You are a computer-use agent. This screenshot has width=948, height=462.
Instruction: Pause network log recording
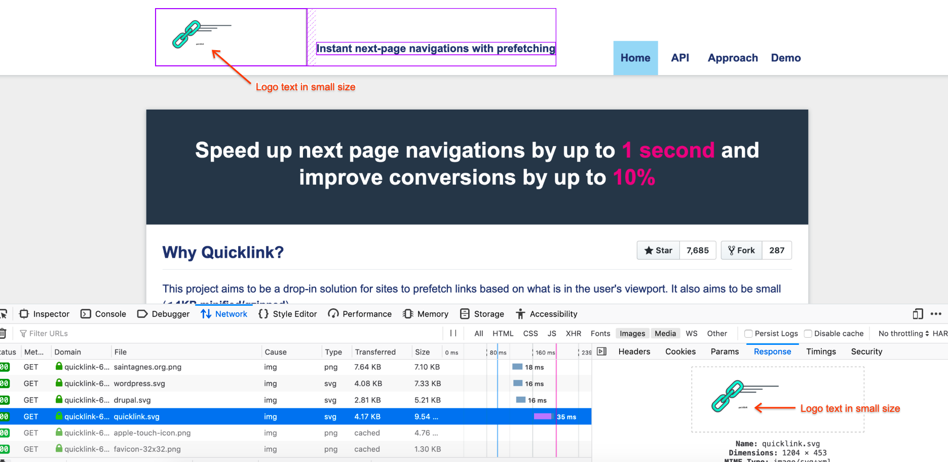pos(453,333)
